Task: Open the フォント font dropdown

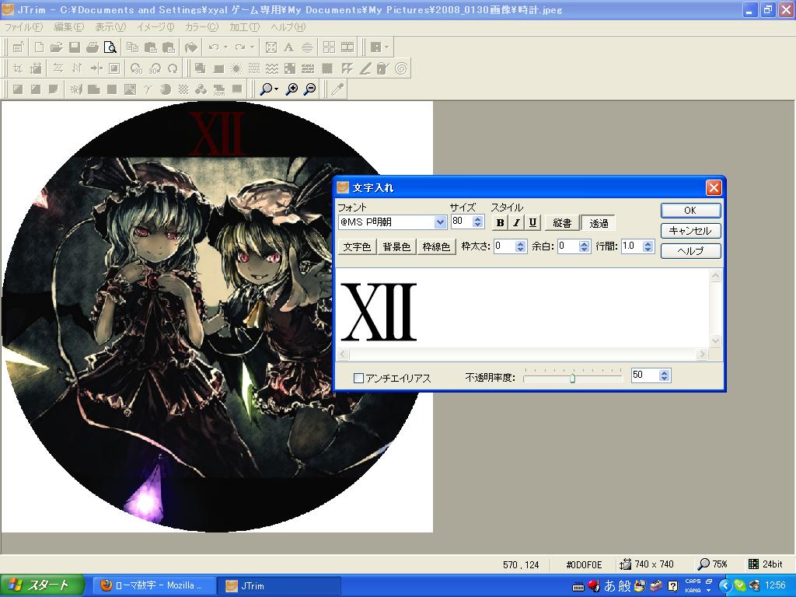Action: pyautogui.click(x=440, y=222)
